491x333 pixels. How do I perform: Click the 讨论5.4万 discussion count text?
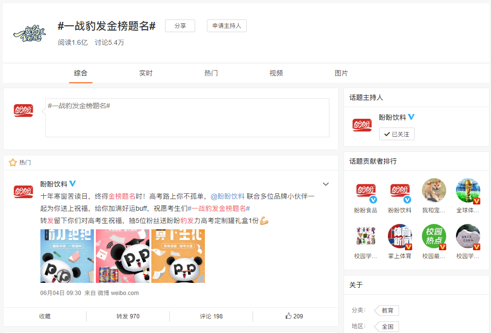click(x=109, y=42)
